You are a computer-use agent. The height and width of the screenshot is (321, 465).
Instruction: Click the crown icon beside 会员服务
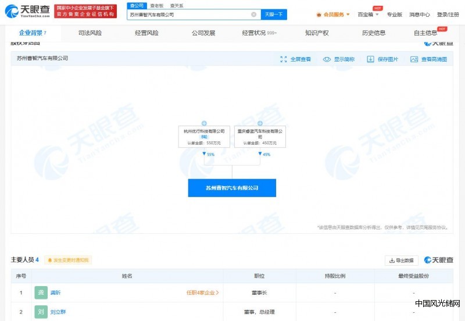(x=319, y=15)
